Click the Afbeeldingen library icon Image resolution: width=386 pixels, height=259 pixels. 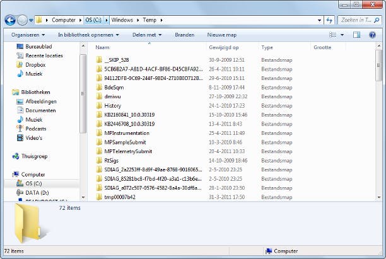click(20, 101)
